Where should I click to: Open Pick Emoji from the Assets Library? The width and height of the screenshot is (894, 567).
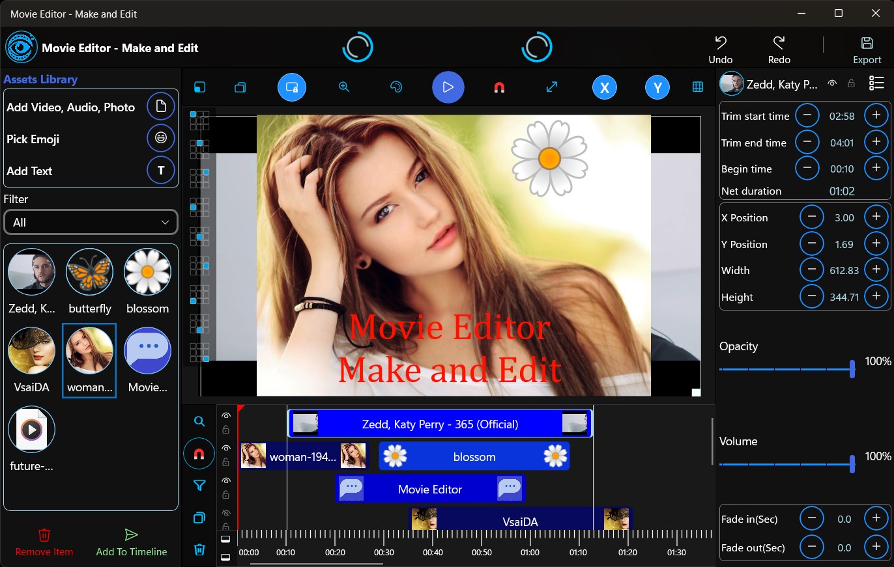click(x=160, y=138)
